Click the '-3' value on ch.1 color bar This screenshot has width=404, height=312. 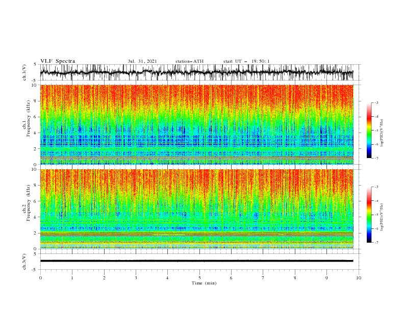pos(376,102)
